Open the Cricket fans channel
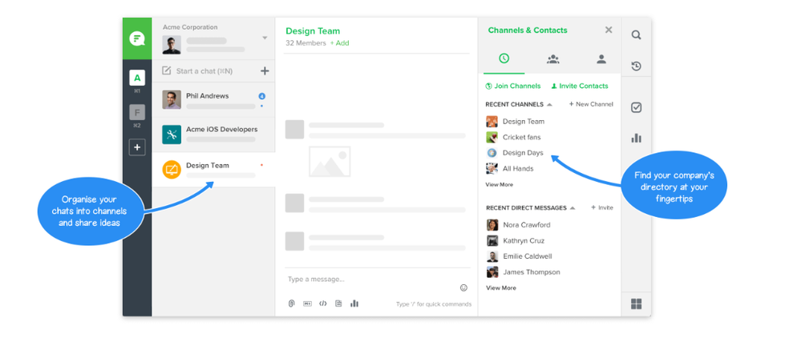The height and width of the screenshot is (354, 789). (522, 137)
